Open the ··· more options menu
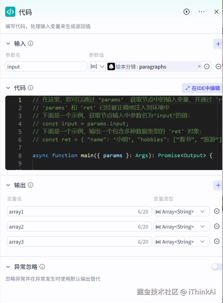Viewport: 223px width, 303px height. pyautogui.click(x=201, y=12)
